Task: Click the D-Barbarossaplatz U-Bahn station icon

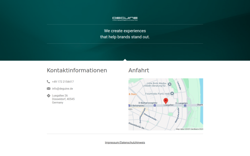Action: [155, 105]
